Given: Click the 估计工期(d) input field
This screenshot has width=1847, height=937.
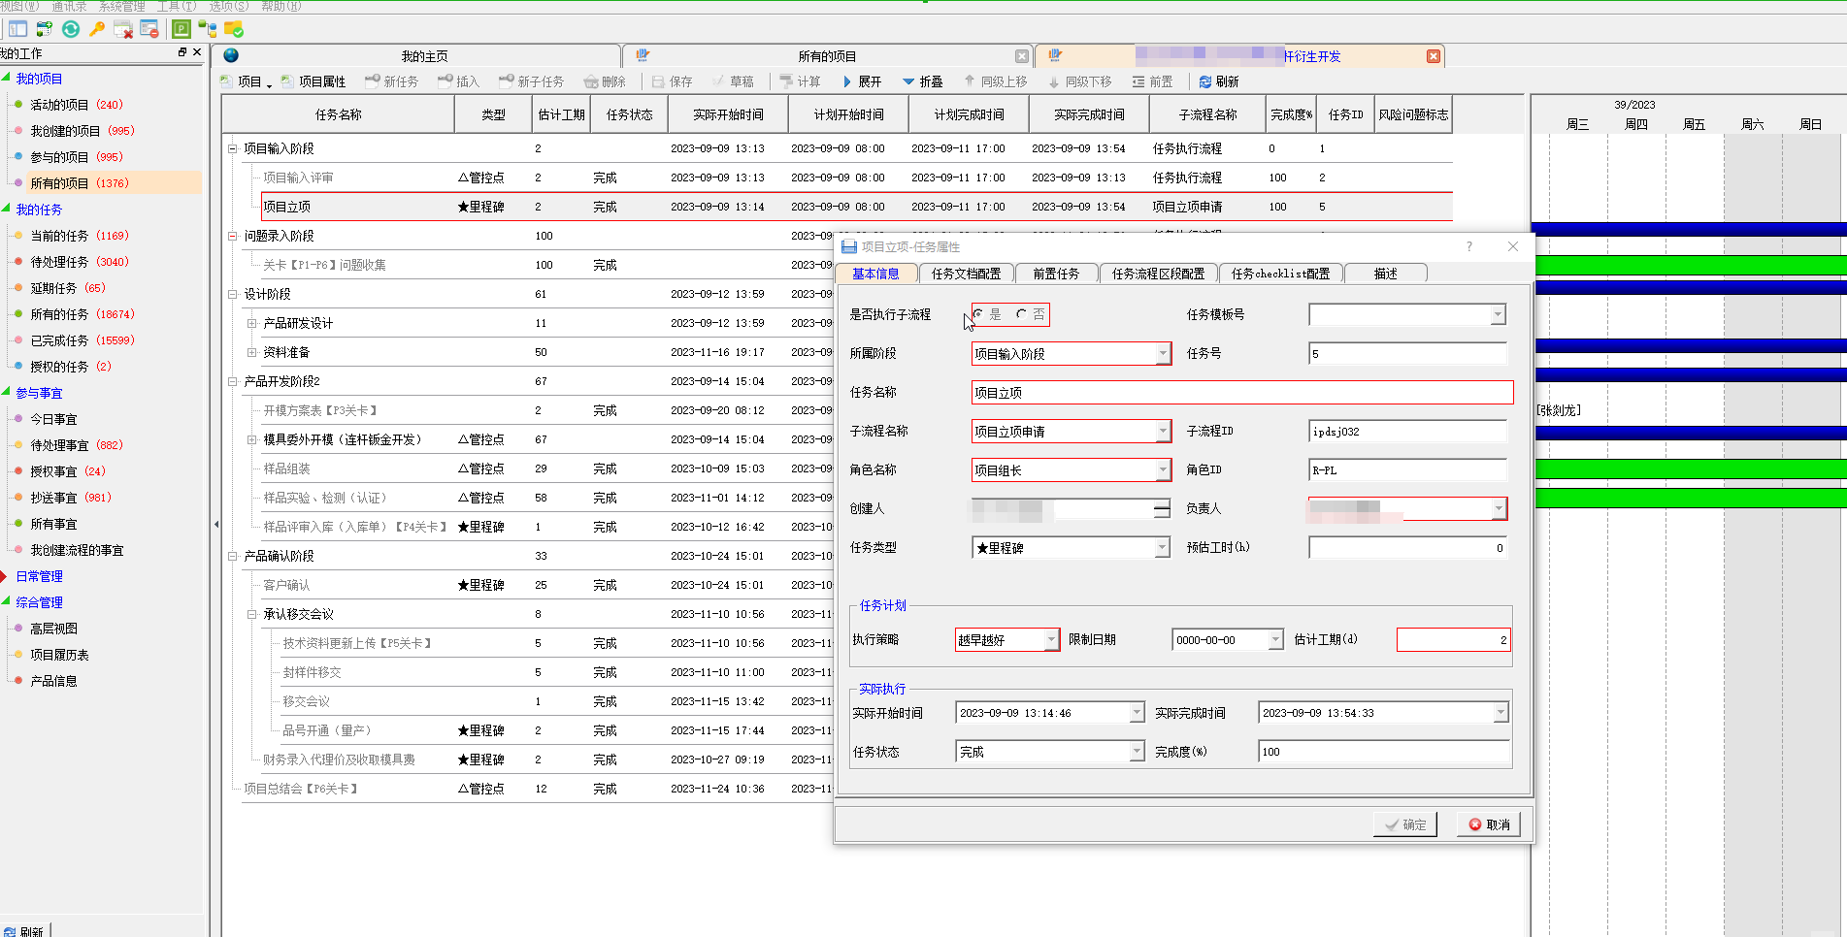Looking at the screenshot, I should [1453, 639].
